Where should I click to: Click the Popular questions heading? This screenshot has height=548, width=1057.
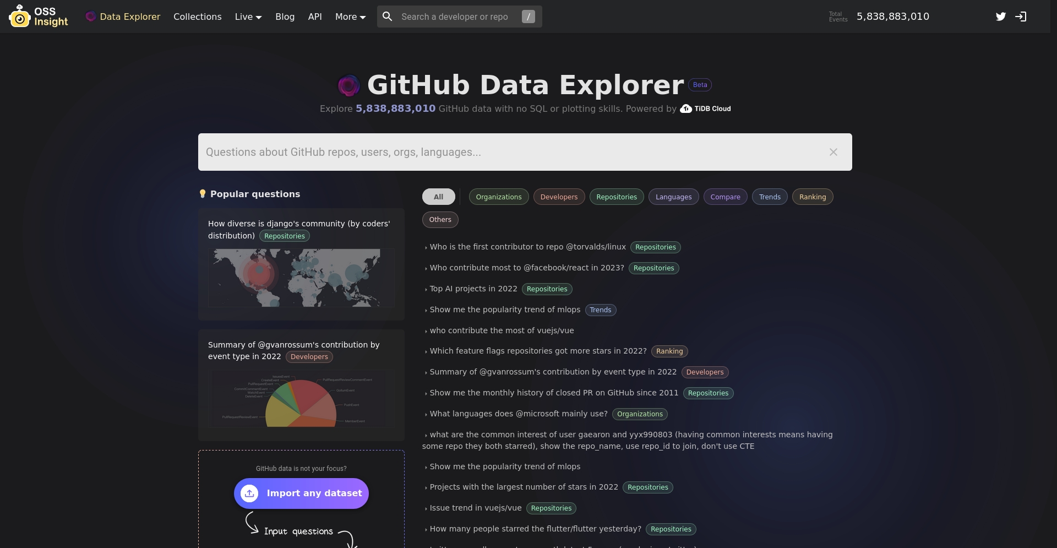pos(255,194)
